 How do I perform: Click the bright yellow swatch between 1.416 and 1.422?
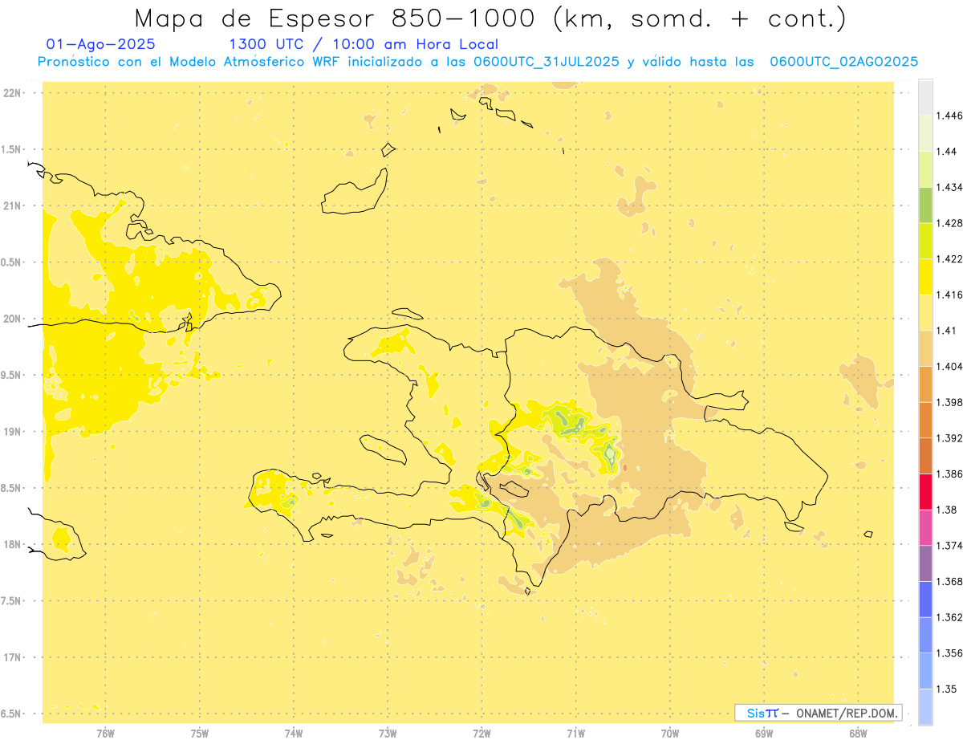point(925,276)
